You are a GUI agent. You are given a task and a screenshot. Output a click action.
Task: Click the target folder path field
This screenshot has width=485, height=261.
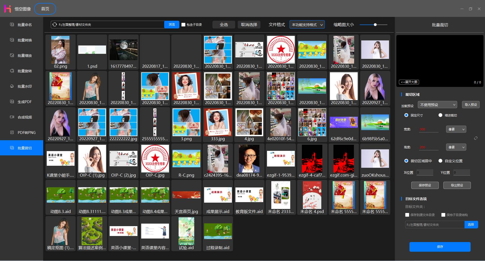click(x=435, y=225)
